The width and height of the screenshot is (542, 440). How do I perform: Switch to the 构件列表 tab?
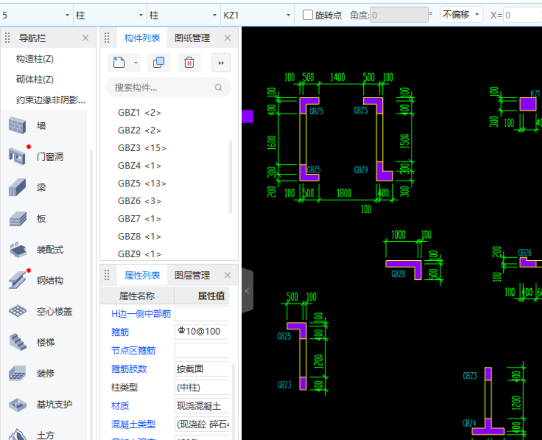142,38
